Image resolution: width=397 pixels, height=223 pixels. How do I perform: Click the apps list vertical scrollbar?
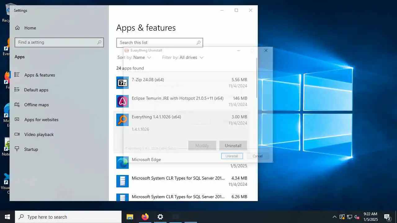tap(256, 77)
